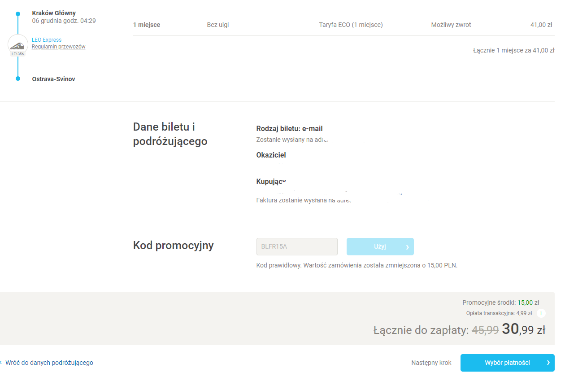
Task: Click the Taryfa ECO (1 miejsce) text
Action: [x=351, y=25]
